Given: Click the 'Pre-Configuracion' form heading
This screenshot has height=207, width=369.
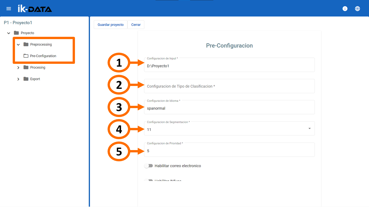Looking at the screenshot, I should [x=229, y=46].
